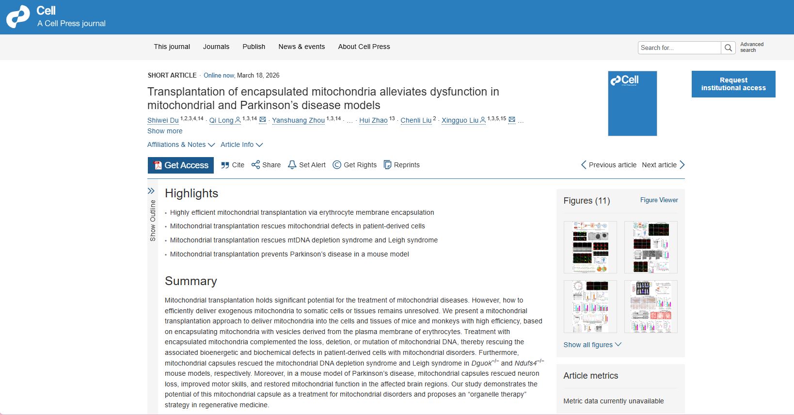
Task: Expand Affiliations & Notes section
Action: pos(181,144)
